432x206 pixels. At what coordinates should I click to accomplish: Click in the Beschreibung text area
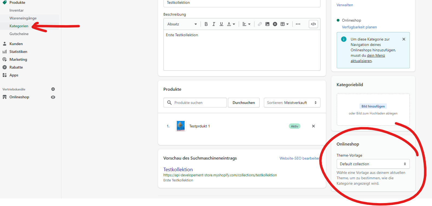click(x=242, y=50)
